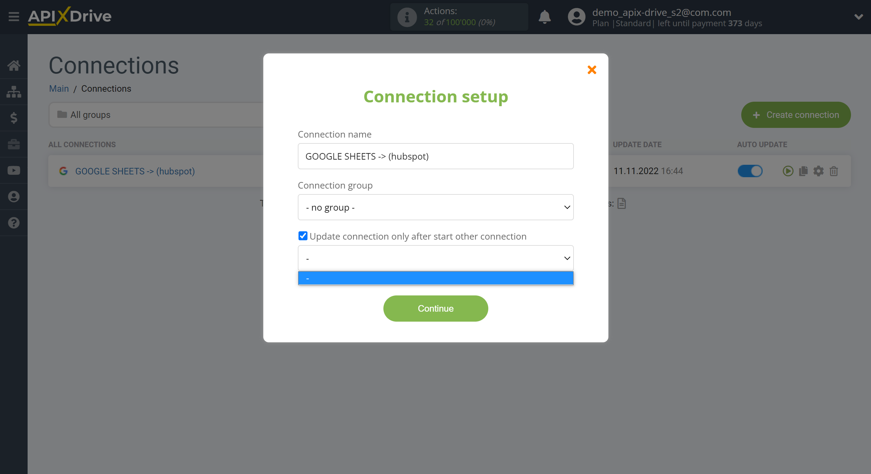Image resolution: width=871 pixels, height=474 pixels.
Task: Enable Update connection only after start other connection
Action: tap(303, 236)
